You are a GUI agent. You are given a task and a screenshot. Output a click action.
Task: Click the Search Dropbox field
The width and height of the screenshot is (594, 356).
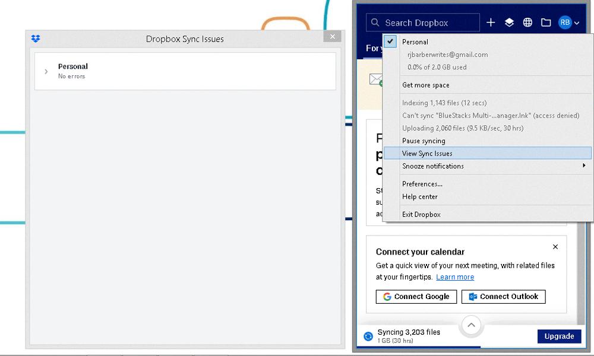pyautogui.click(x=423, y=23)
